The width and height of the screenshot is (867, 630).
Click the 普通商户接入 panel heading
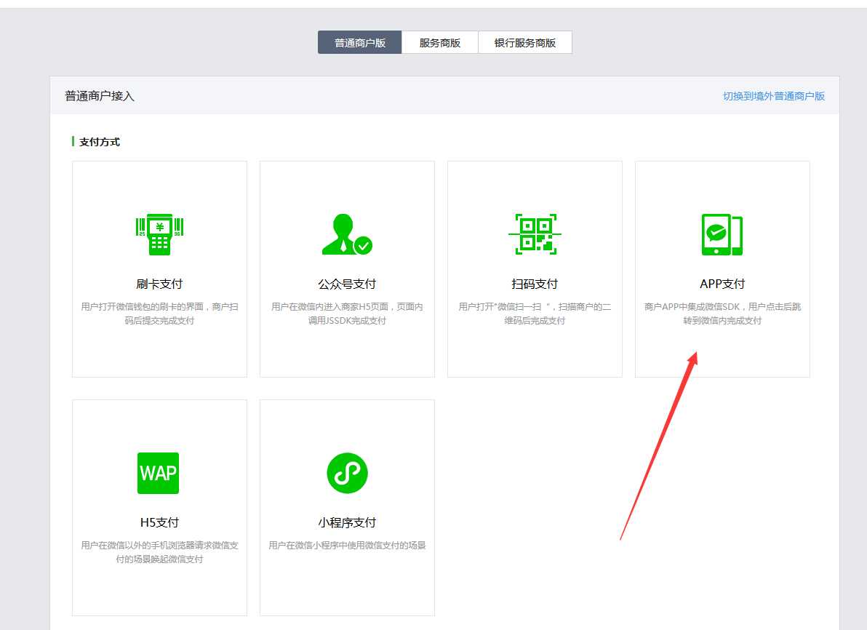coord(100,96)
